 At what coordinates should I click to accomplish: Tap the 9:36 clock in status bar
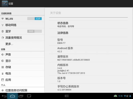coord(120,96)
